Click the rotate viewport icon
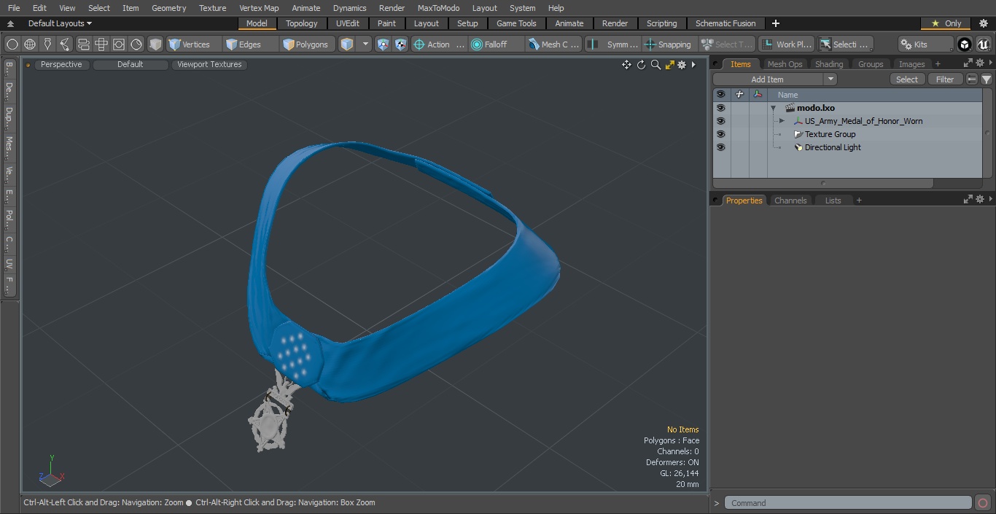 (641, 65)
